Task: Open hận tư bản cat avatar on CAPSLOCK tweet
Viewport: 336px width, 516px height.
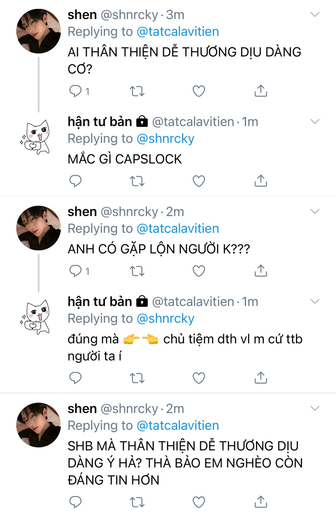Action: click(35, 137)
